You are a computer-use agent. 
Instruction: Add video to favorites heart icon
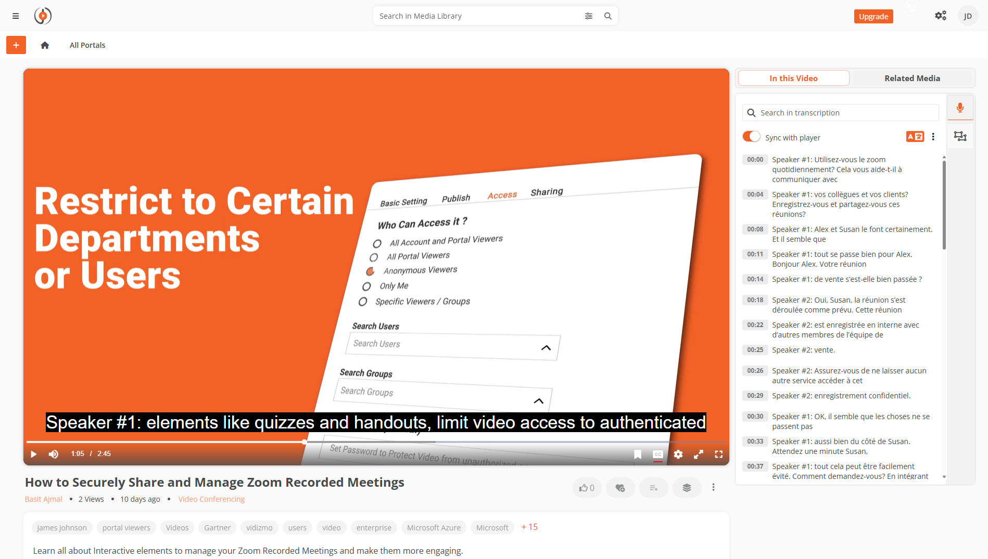(x=619, y=488)
